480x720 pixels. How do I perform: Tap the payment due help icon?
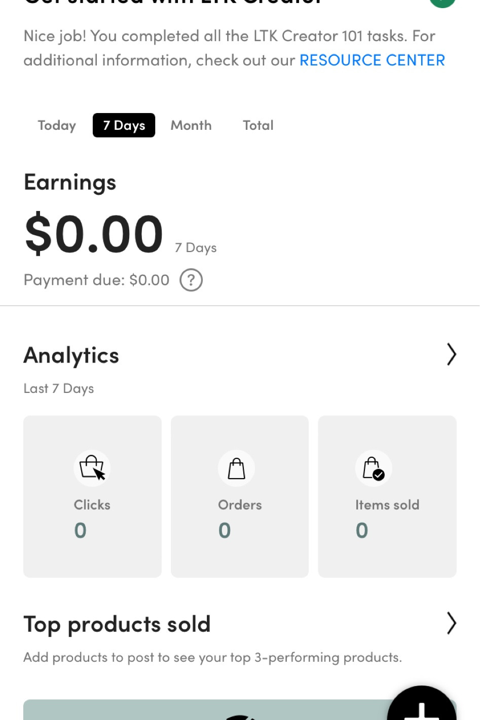pyautogui.click(x=191, y=280)
